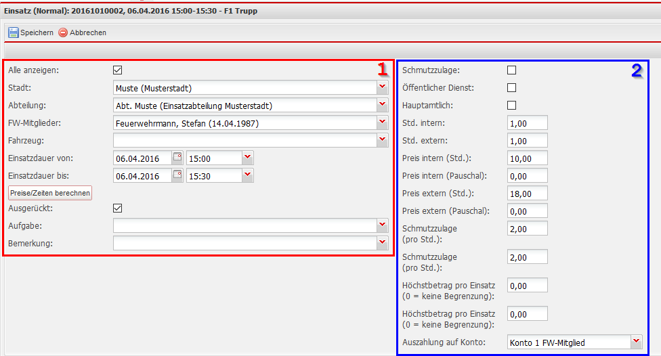Open the Abteilung dropdown list

[382, 105]
